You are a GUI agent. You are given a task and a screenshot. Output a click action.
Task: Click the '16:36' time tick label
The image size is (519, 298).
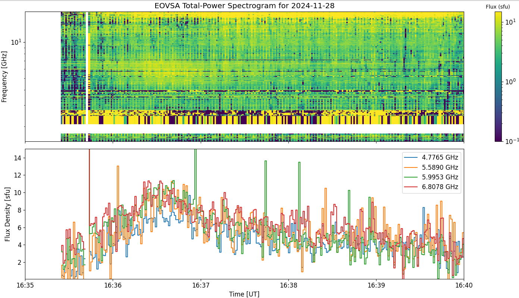113,285
